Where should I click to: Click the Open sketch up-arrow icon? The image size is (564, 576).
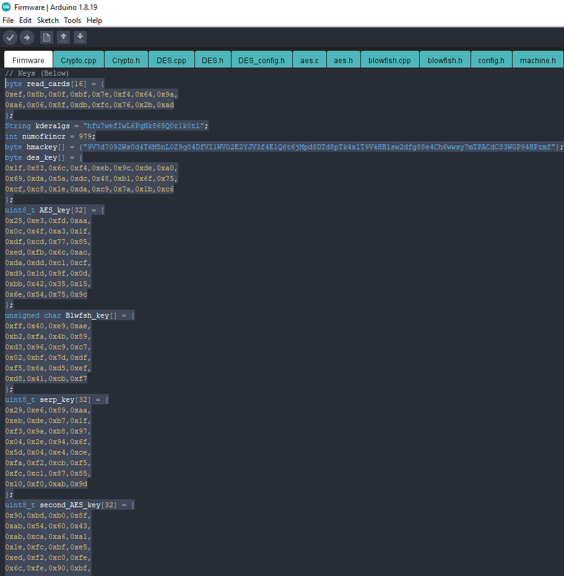tap(63, 37)
